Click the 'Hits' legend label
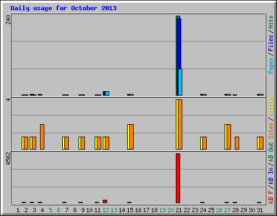 click(x=271, y=22)
